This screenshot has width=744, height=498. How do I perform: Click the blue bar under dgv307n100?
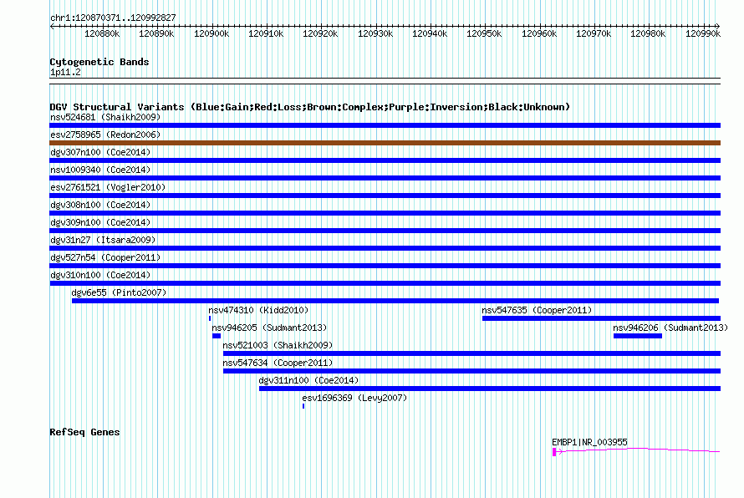(385, 160)
